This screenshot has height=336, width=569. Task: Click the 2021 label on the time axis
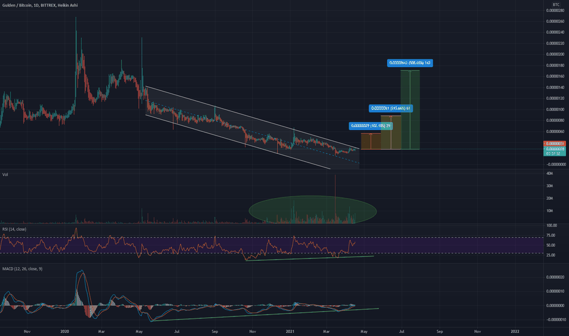290,331
